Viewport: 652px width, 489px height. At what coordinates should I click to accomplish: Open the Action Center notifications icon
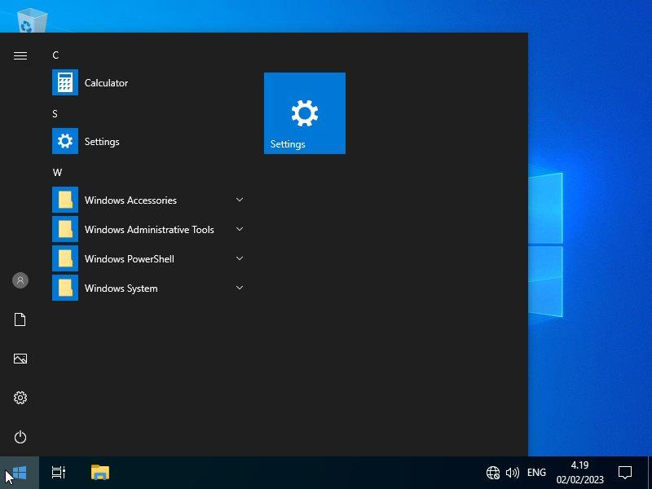(625, 473)
